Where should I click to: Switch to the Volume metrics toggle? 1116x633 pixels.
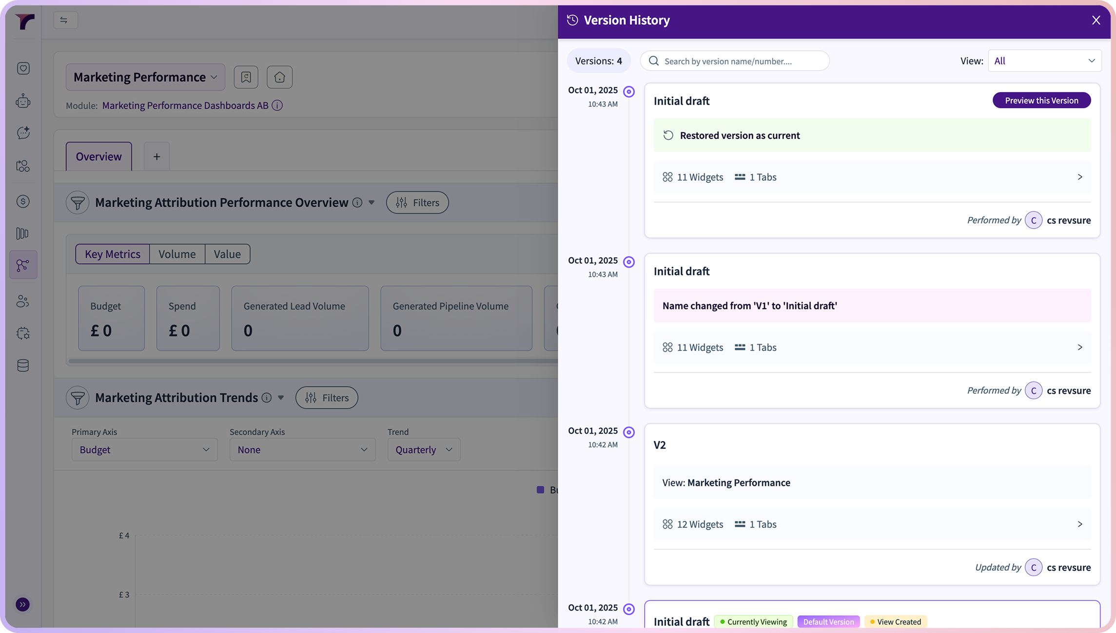click(177, 254)
